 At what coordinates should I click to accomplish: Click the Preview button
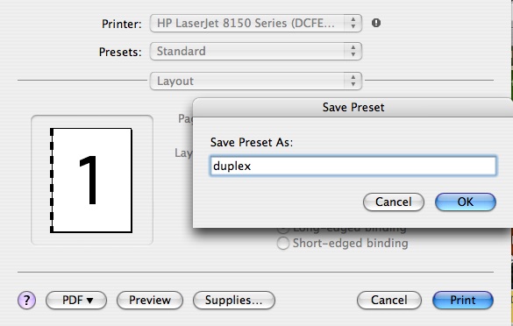150,301
